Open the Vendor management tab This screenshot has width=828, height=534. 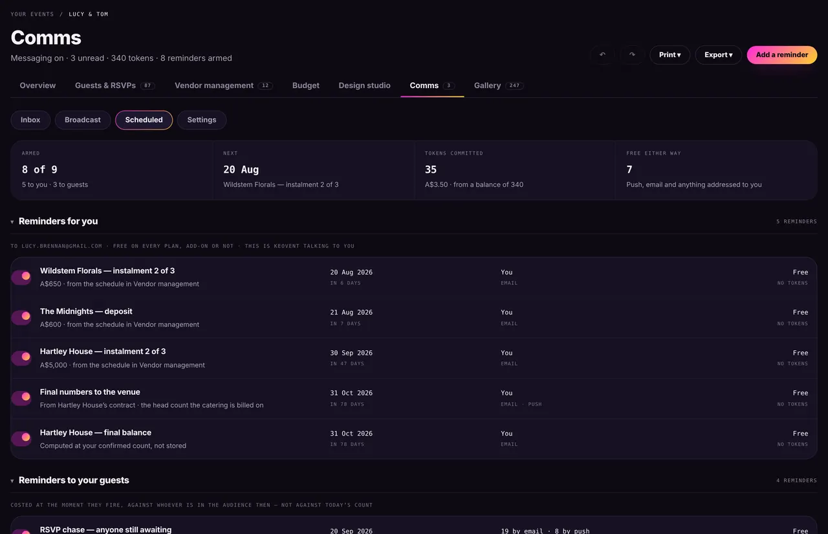224,85
